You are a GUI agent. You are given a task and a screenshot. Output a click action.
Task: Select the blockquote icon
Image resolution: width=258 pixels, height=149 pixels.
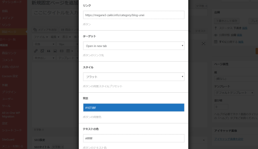(49, 51)
